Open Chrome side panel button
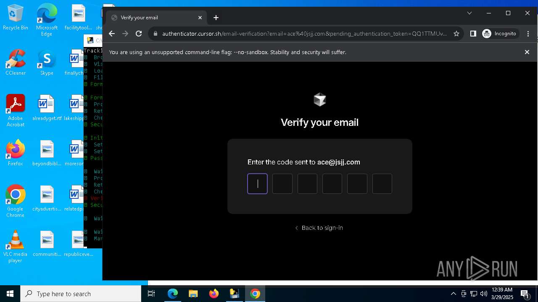Viewport: 538px width, 302px height. pyautogui.click(x=473, y=34)
